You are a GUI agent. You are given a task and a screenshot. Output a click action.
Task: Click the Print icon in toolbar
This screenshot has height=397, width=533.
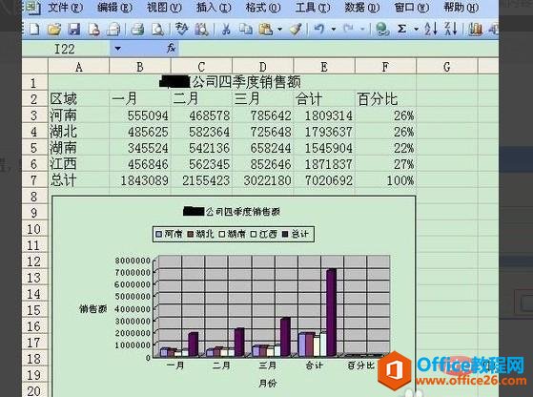pos(137,30)
